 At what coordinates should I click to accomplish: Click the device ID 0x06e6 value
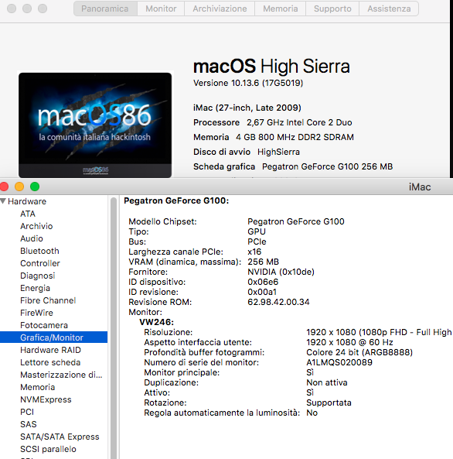click(x=263, y=282)
